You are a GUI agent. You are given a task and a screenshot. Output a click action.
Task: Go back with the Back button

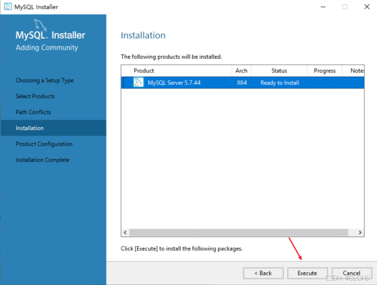[x=263, y=273]
